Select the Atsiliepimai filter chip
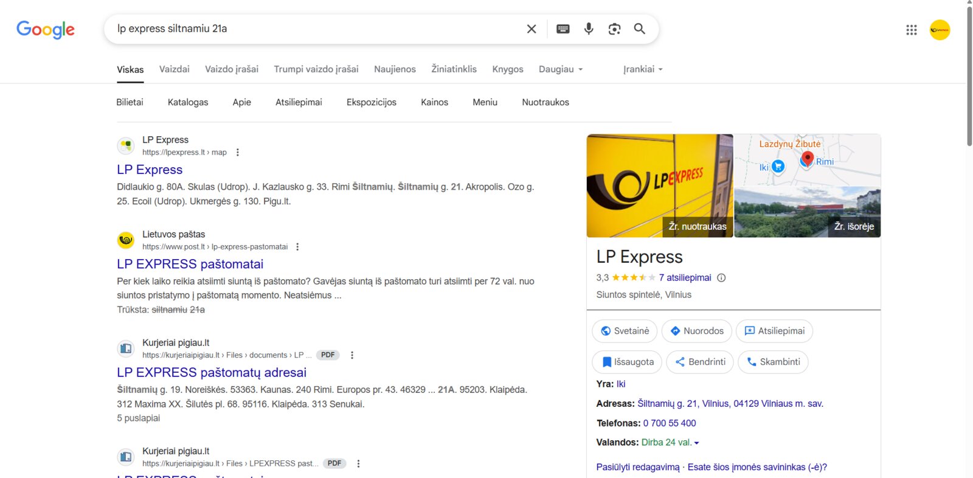Image resolution: width=973 pixels, height=478 pixels. (299, 102)
